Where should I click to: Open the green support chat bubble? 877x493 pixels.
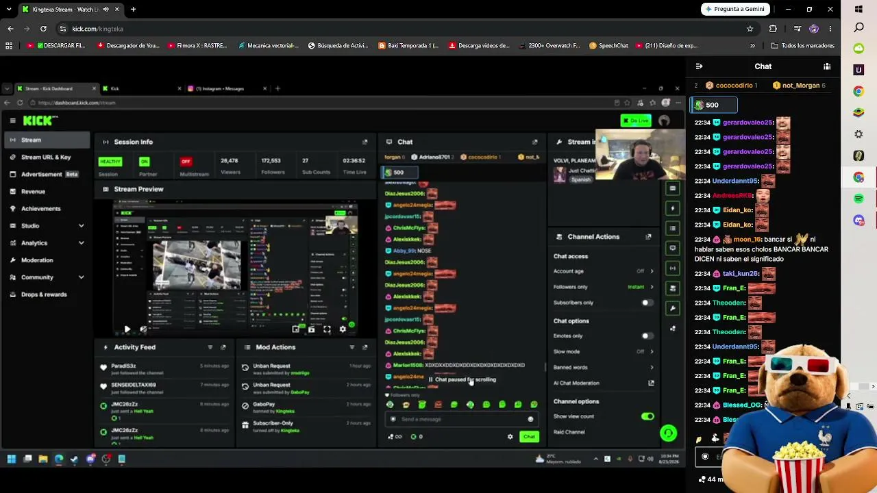(668, 433)
